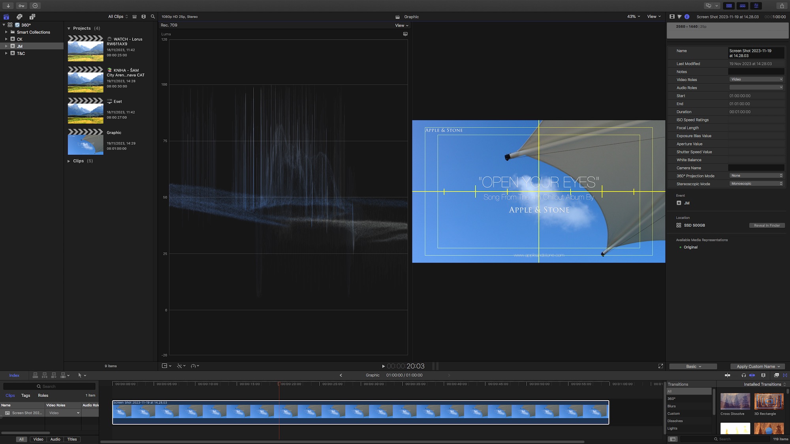Image resolution: width=790 pixels, height=444 pixels.
Task: Click the timeline index Search field
Action: pyautogui.click(x=49, y=386)
